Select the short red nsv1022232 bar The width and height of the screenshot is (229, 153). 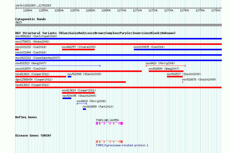[17, 50]
